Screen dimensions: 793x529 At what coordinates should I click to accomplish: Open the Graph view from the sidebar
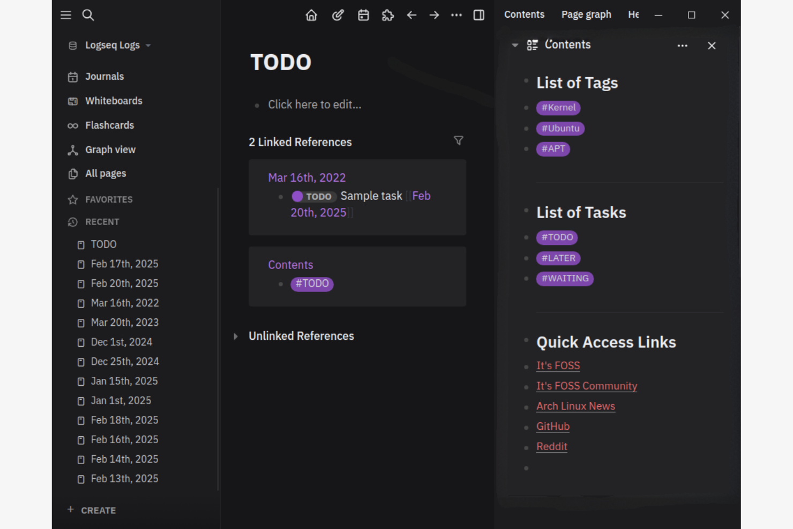[x=110, y=150]
